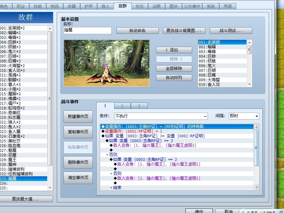
Task: Click 清空事件页 button
Action: click(78, 178)
